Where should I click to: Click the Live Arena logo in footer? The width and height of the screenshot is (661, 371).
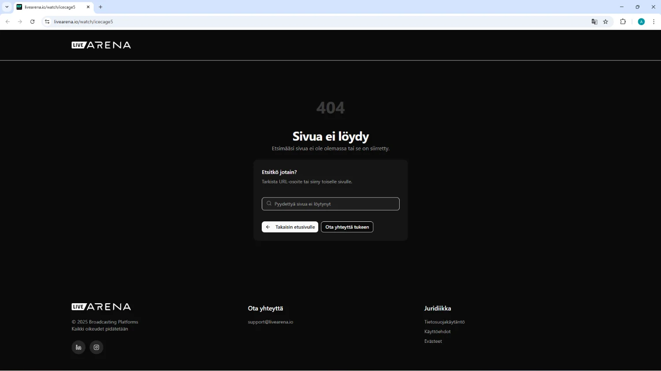coord(101,307)
